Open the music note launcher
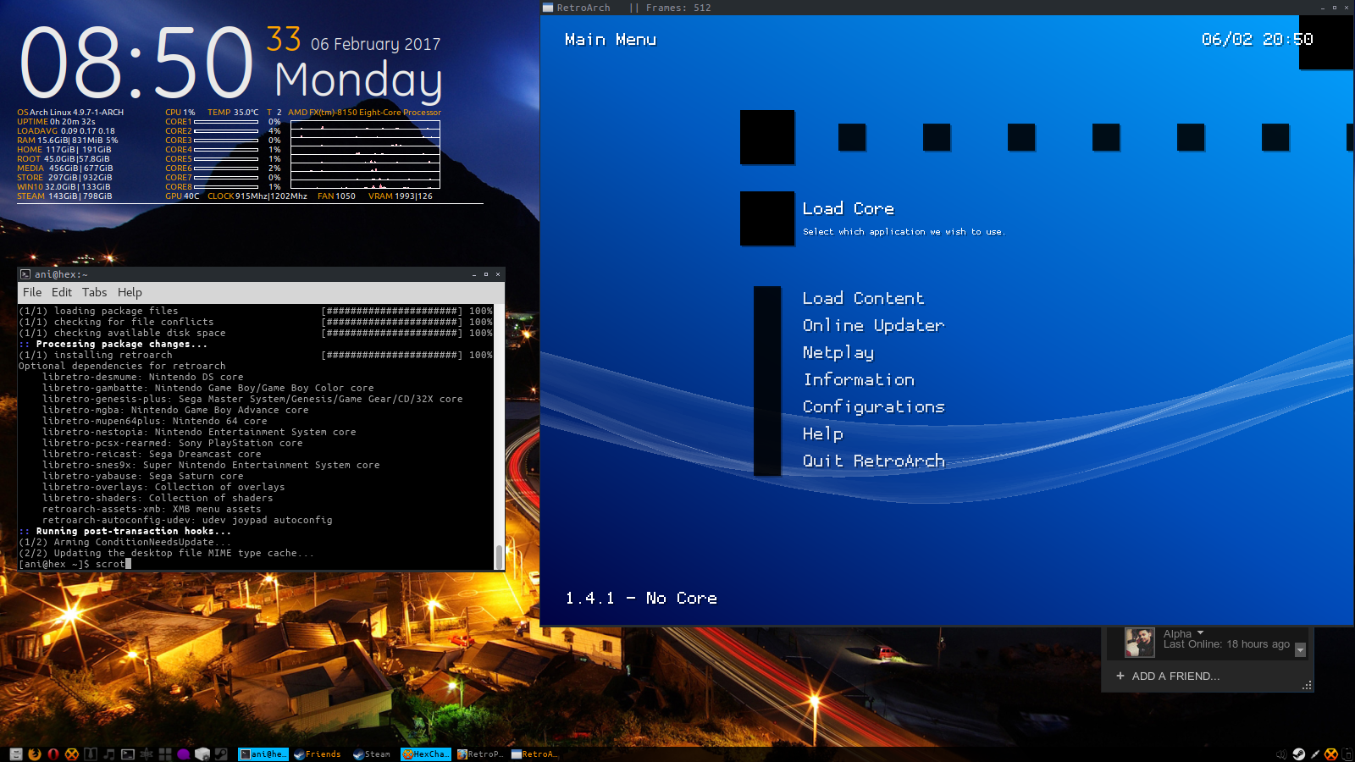This screenshot has height=762, width=1355. coord(109,754)
